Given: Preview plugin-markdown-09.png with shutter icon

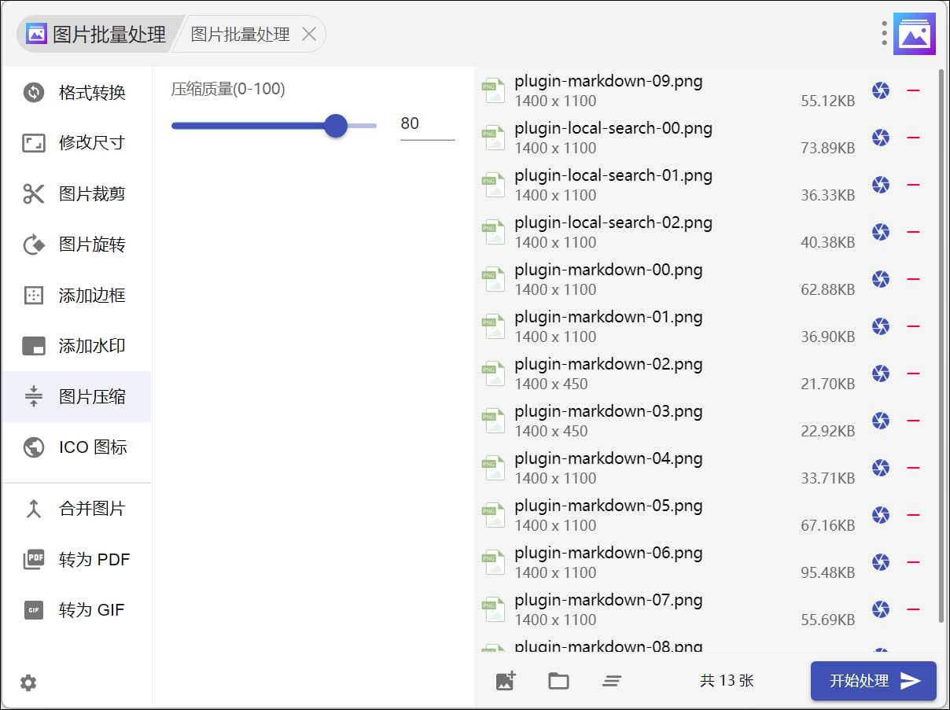Looking at the screenshot, I should (x=881, y=90).
